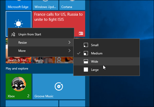Image resolution: width=154 pixels, height=107 pixels.
Task: Open the Microsoft Edge tile
Action: coord(19,5)
